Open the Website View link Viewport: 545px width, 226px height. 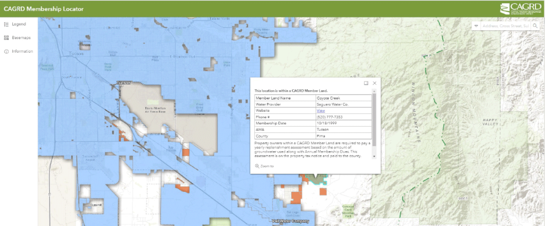(320, 111)
